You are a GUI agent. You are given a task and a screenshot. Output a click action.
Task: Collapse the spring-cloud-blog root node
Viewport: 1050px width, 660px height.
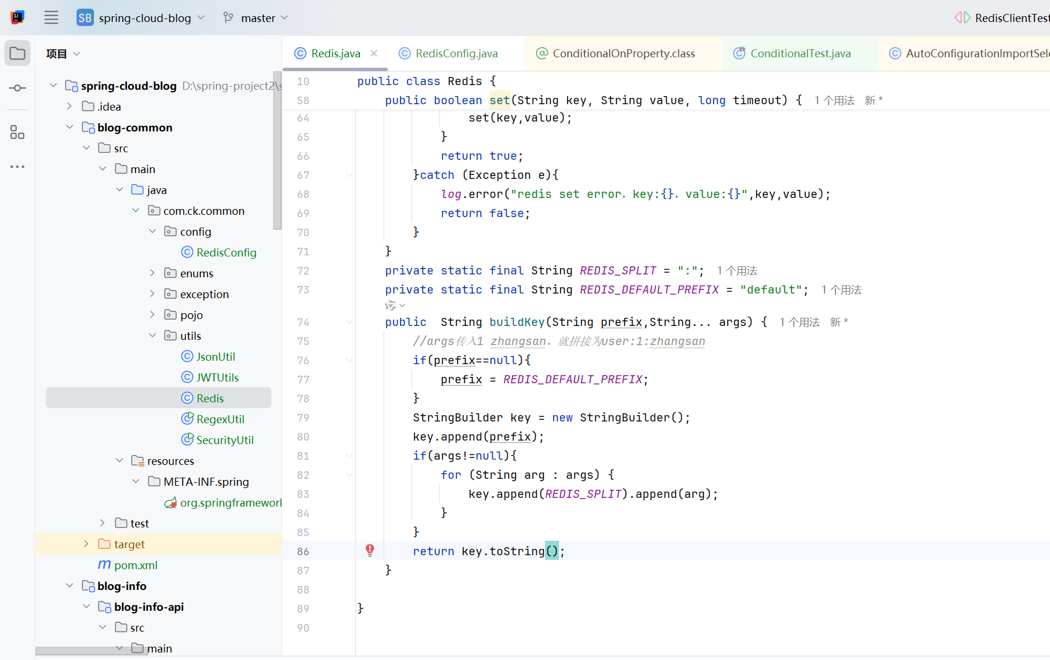tap(53, 85)
